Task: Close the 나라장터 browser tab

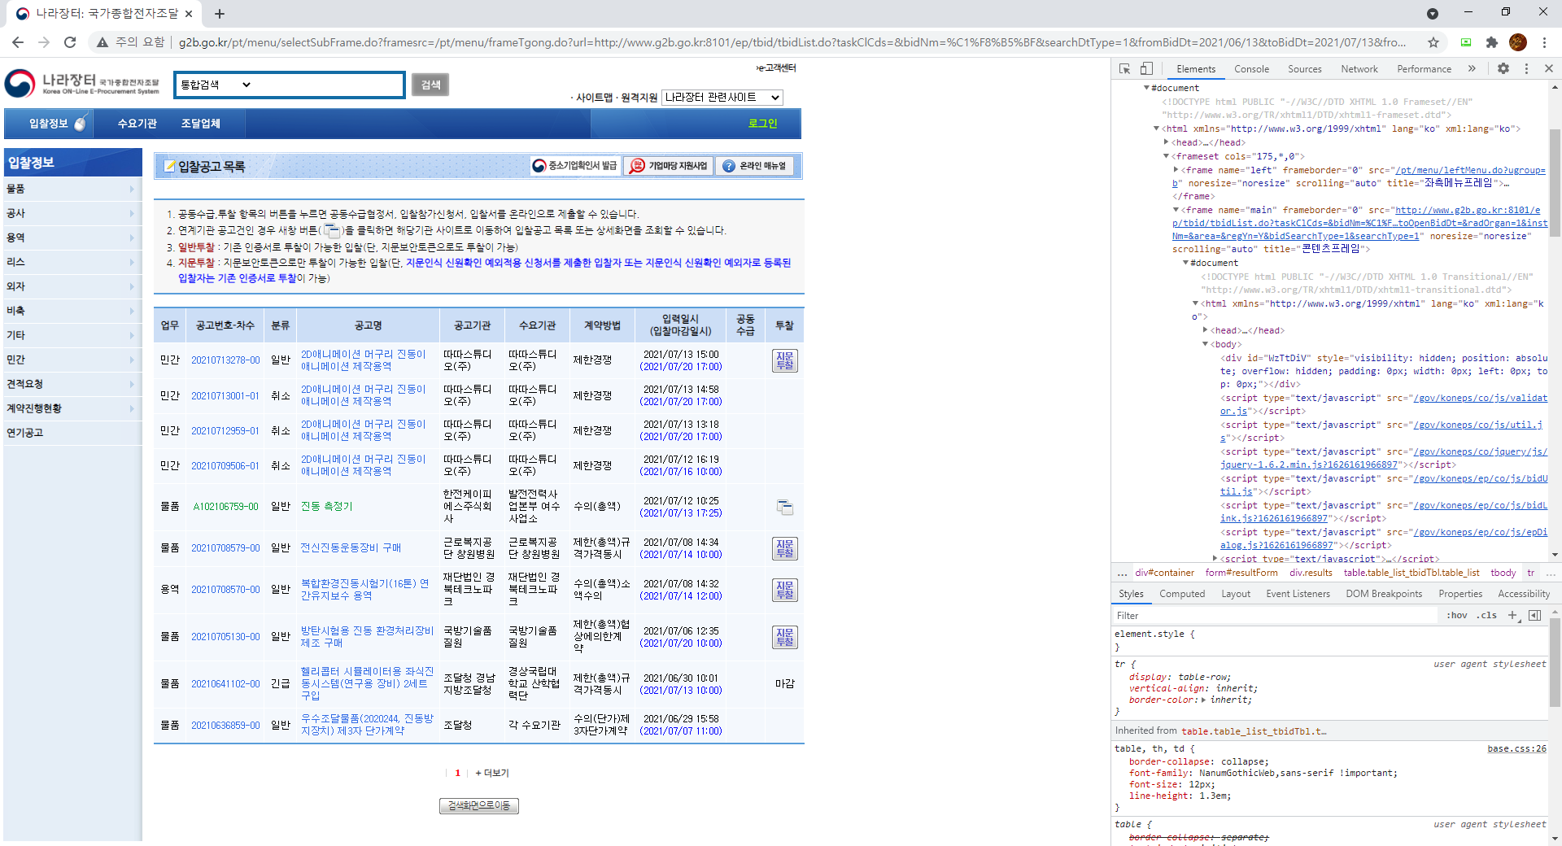Action: point(189,14)
